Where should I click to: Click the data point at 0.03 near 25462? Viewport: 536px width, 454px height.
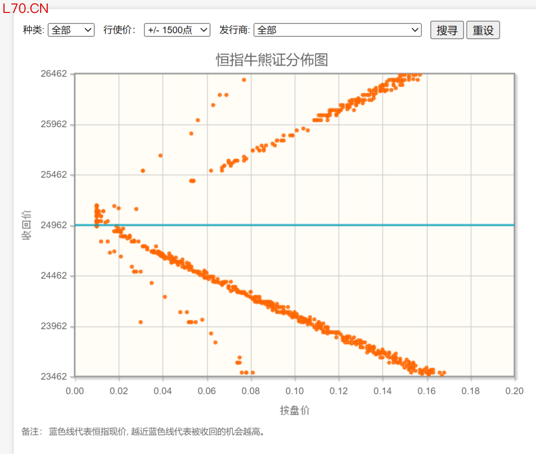pyautogui.click(x=143, y=171)
